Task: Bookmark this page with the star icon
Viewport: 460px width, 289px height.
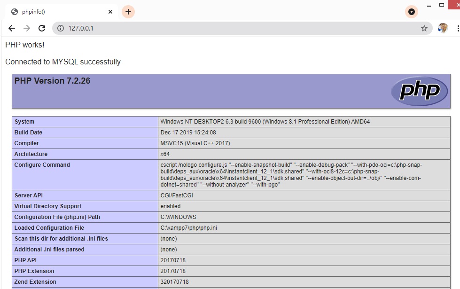Action: pyautogui.click(x=424, y=28)
